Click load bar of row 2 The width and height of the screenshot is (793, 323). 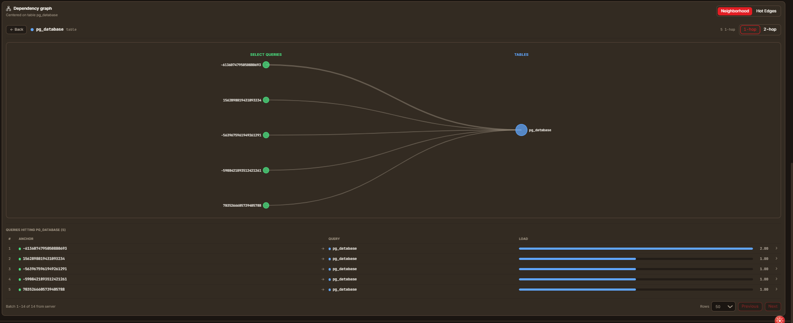click(x=636, y=259)
